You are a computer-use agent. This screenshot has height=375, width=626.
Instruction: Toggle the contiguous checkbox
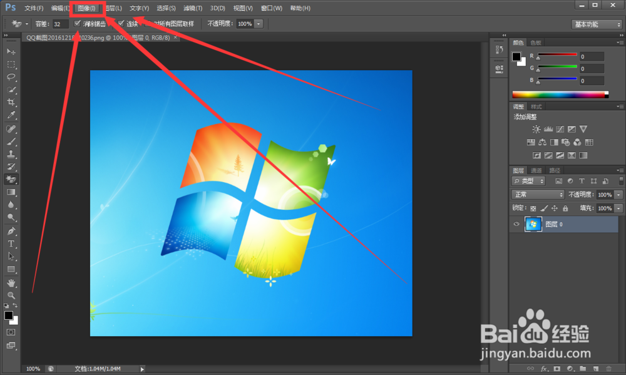pyautogui.click(x=121, y=24)
